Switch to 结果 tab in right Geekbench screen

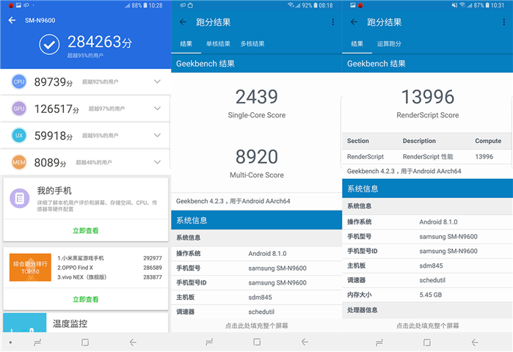click(357, 44)
